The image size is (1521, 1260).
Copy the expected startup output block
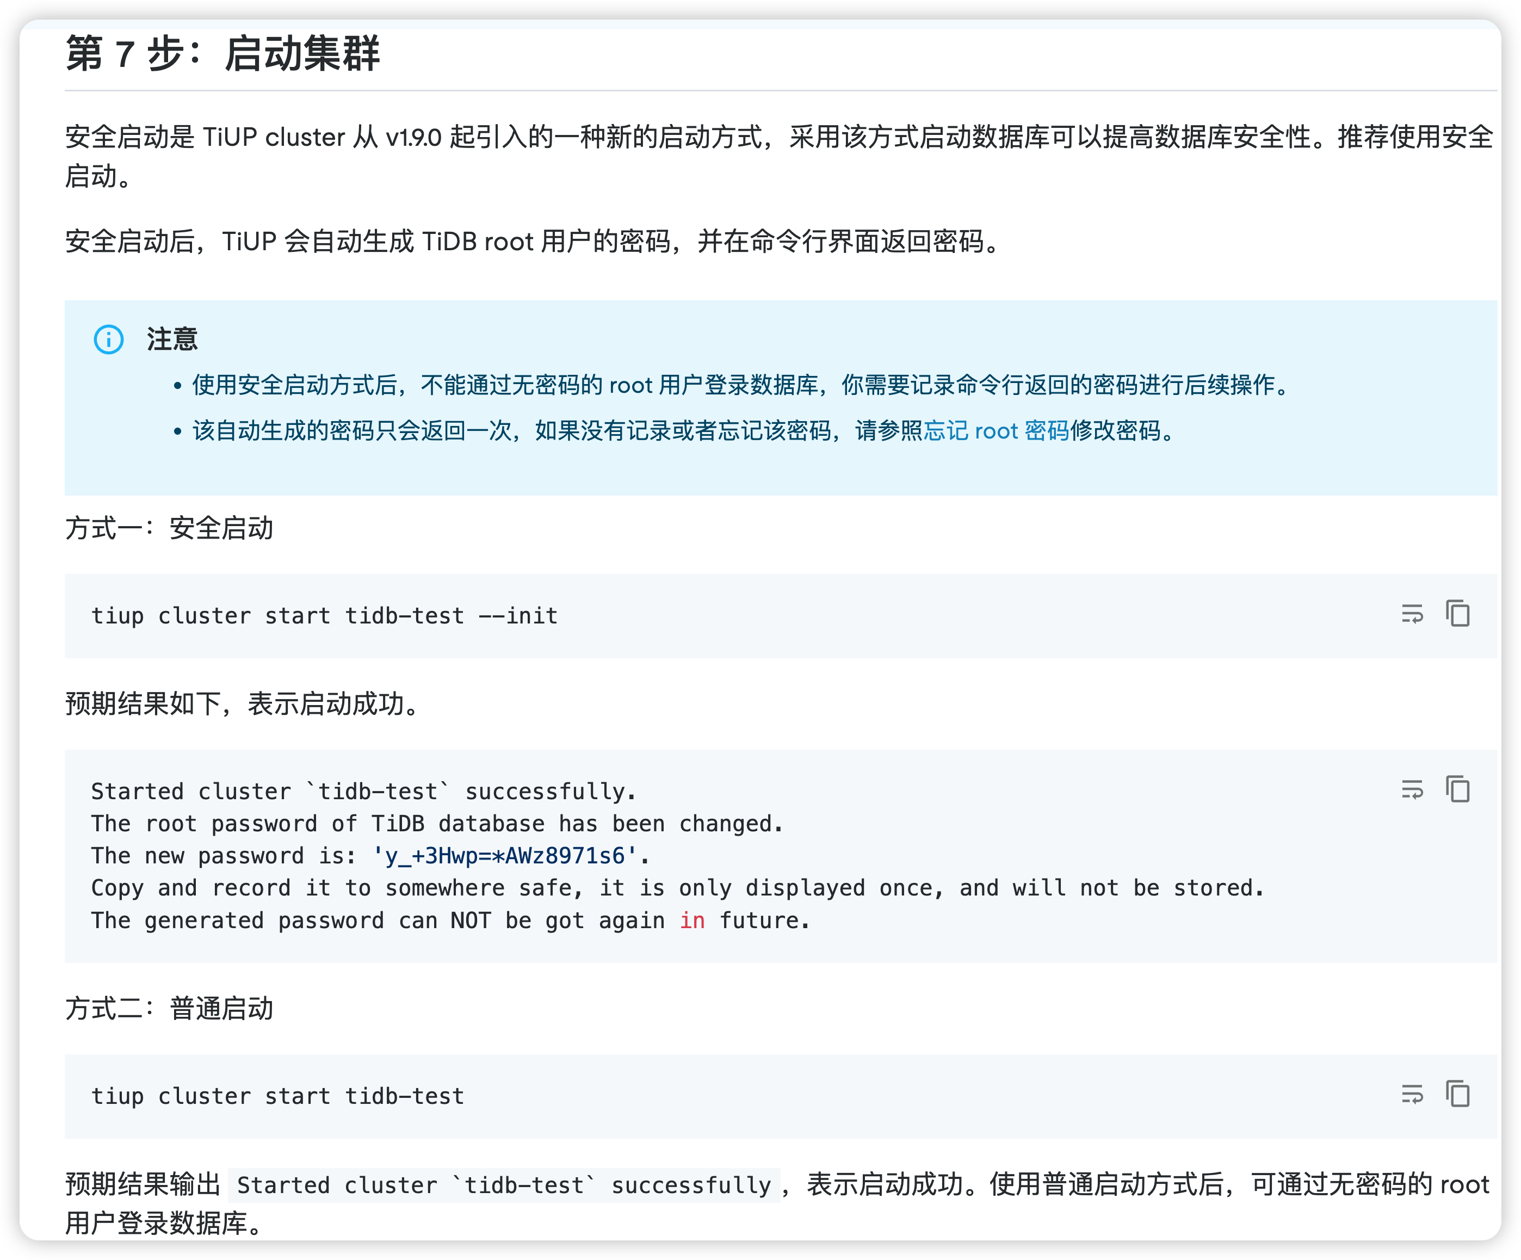click(1457, 789)
